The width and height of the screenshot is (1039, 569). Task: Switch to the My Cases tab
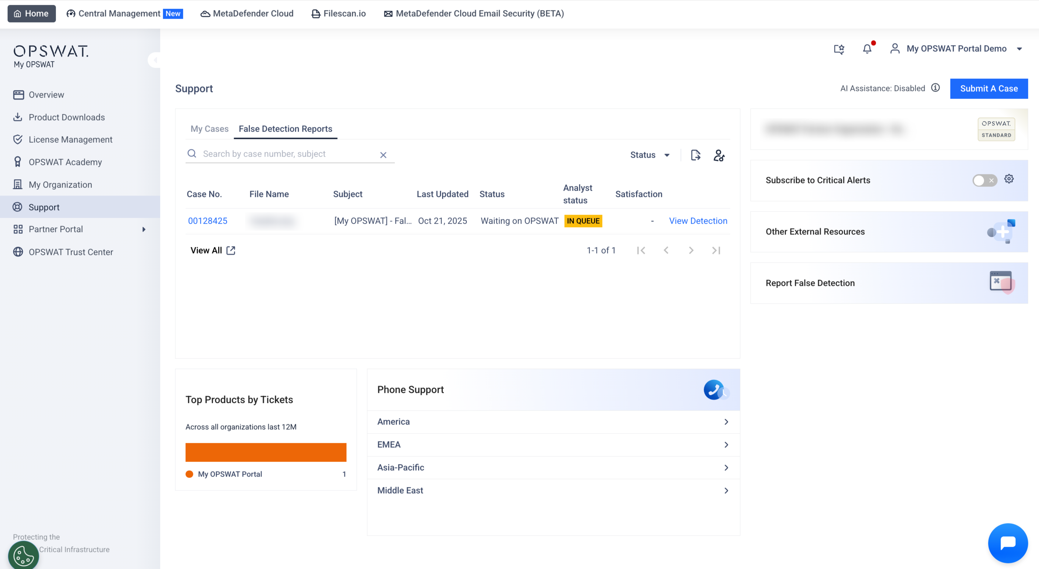209,129
